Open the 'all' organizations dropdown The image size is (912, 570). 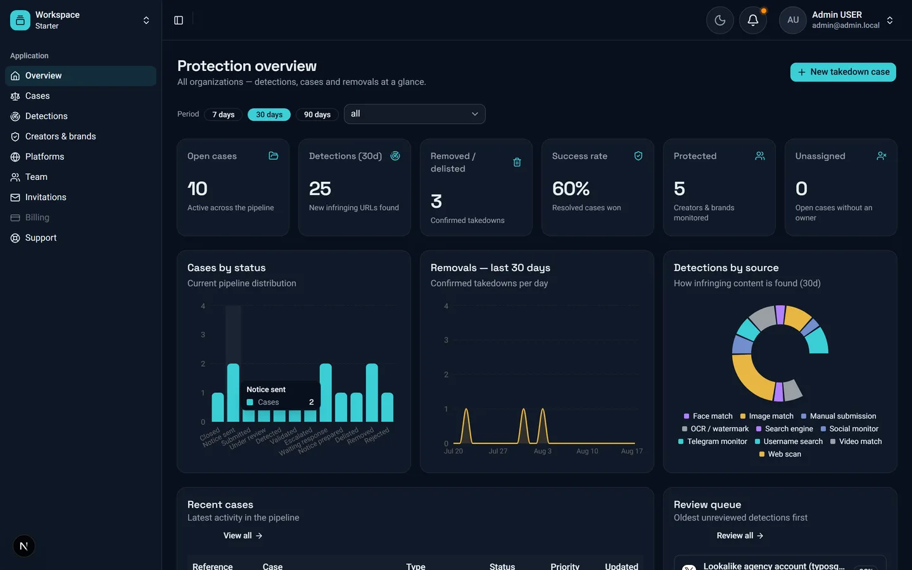415,114
